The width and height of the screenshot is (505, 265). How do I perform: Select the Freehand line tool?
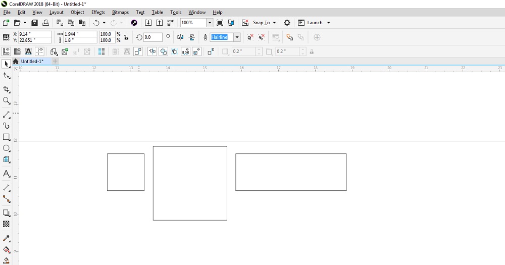coord(6,115)
